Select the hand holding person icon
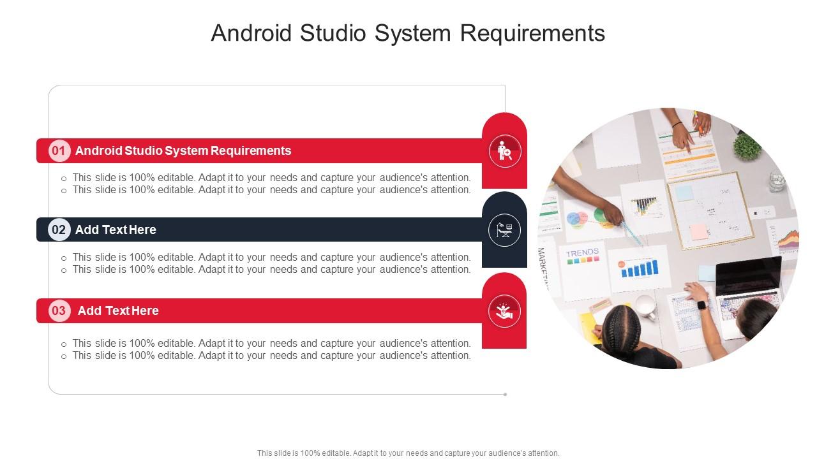817x459 pixels. point(504,310)
